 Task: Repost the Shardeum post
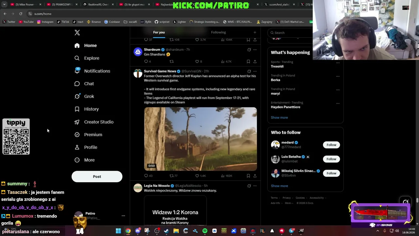point(172,61)
